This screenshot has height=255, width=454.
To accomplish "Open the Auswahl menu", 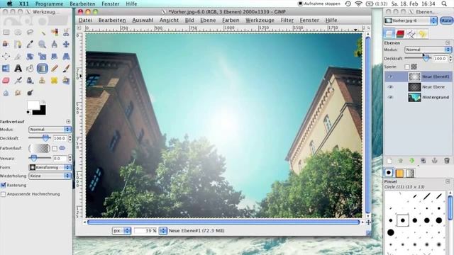I will click(x=143, y=21).
